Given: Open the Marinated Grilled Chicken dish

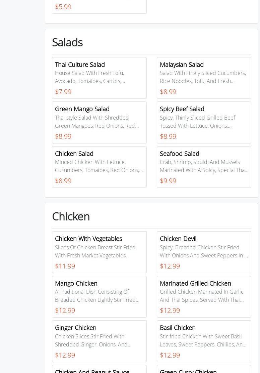Looking at the screenshot, I should (204, 297).
